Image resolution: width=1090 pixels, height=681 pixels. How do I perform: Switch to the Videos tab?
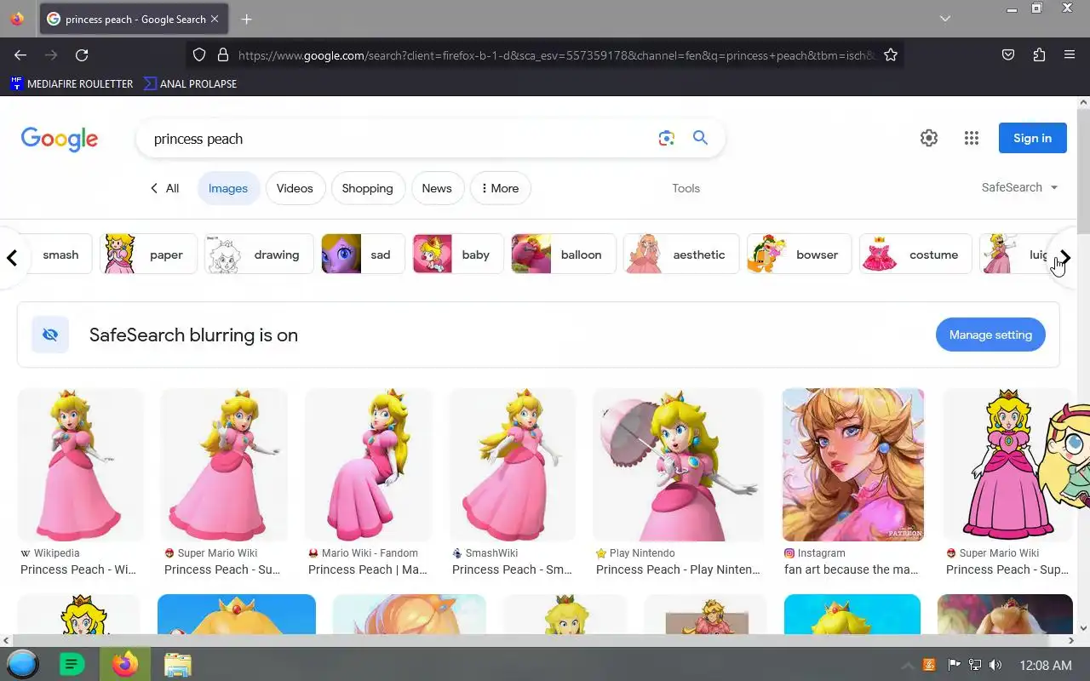coord(295,188)
